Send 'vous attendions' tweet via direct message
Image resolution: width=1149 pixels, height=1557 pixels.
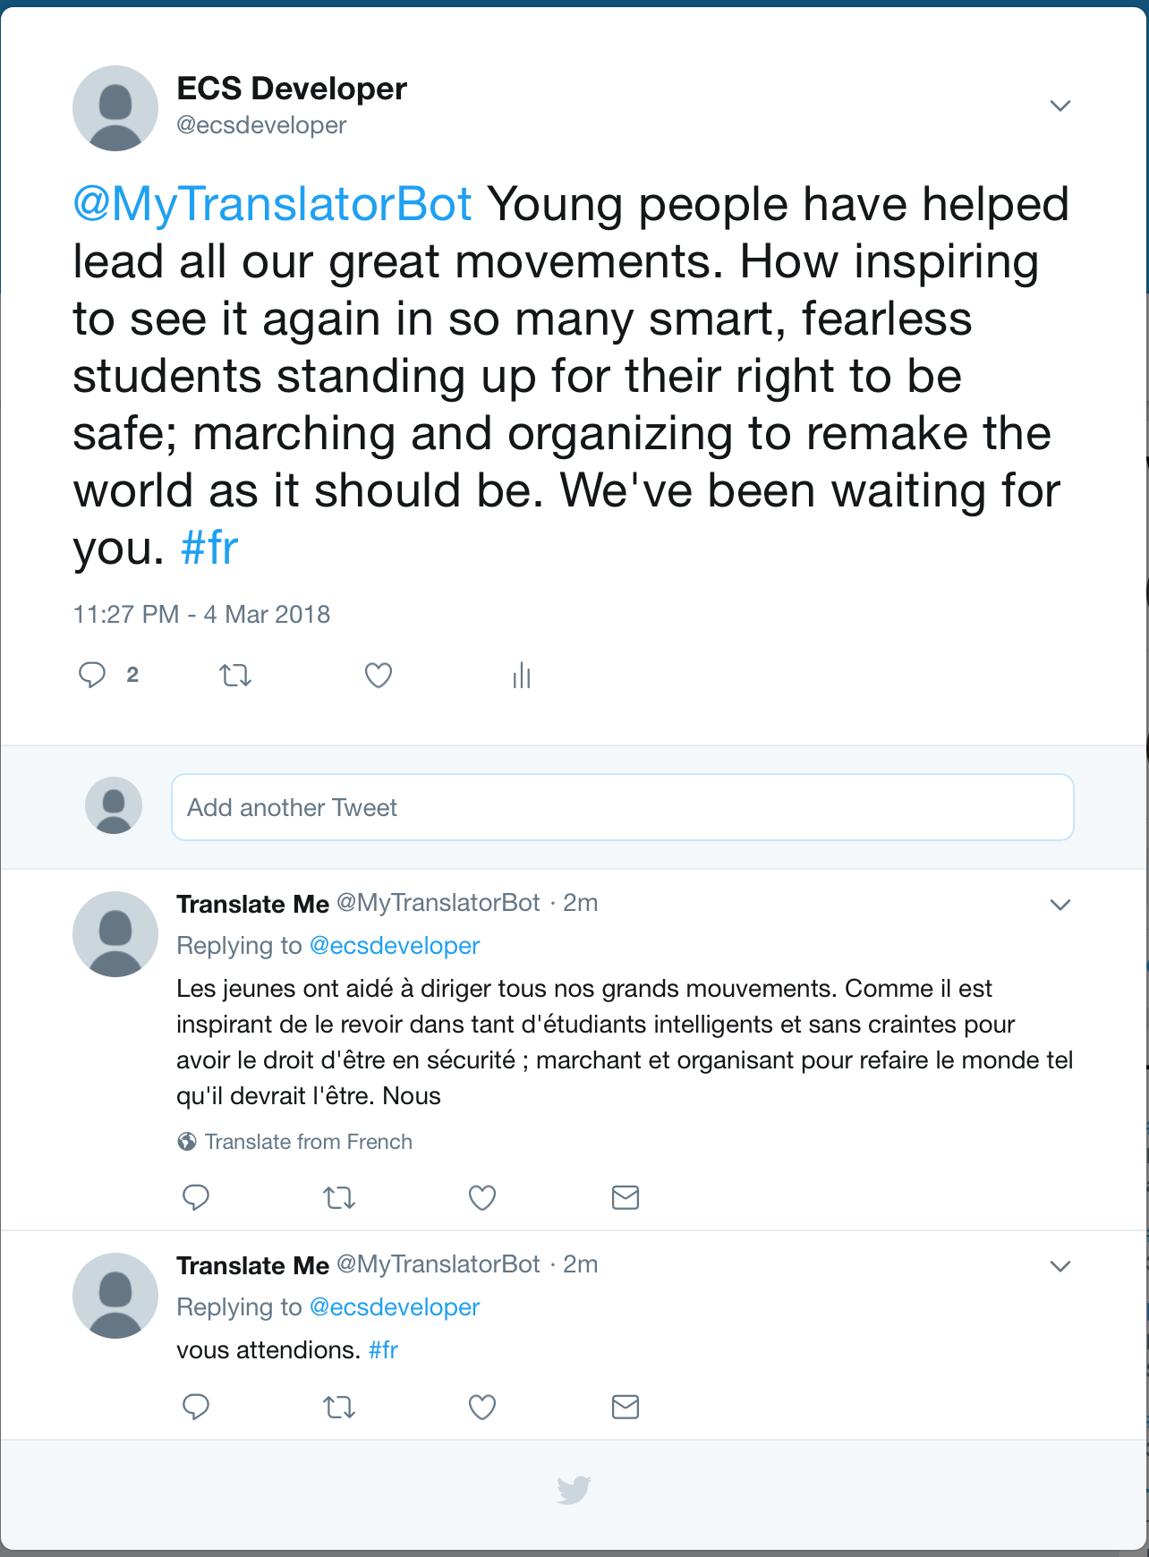[626, 1407]
